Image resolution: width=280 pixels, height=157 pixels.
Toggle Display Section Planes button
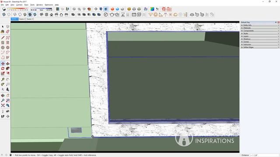point(101,9)
